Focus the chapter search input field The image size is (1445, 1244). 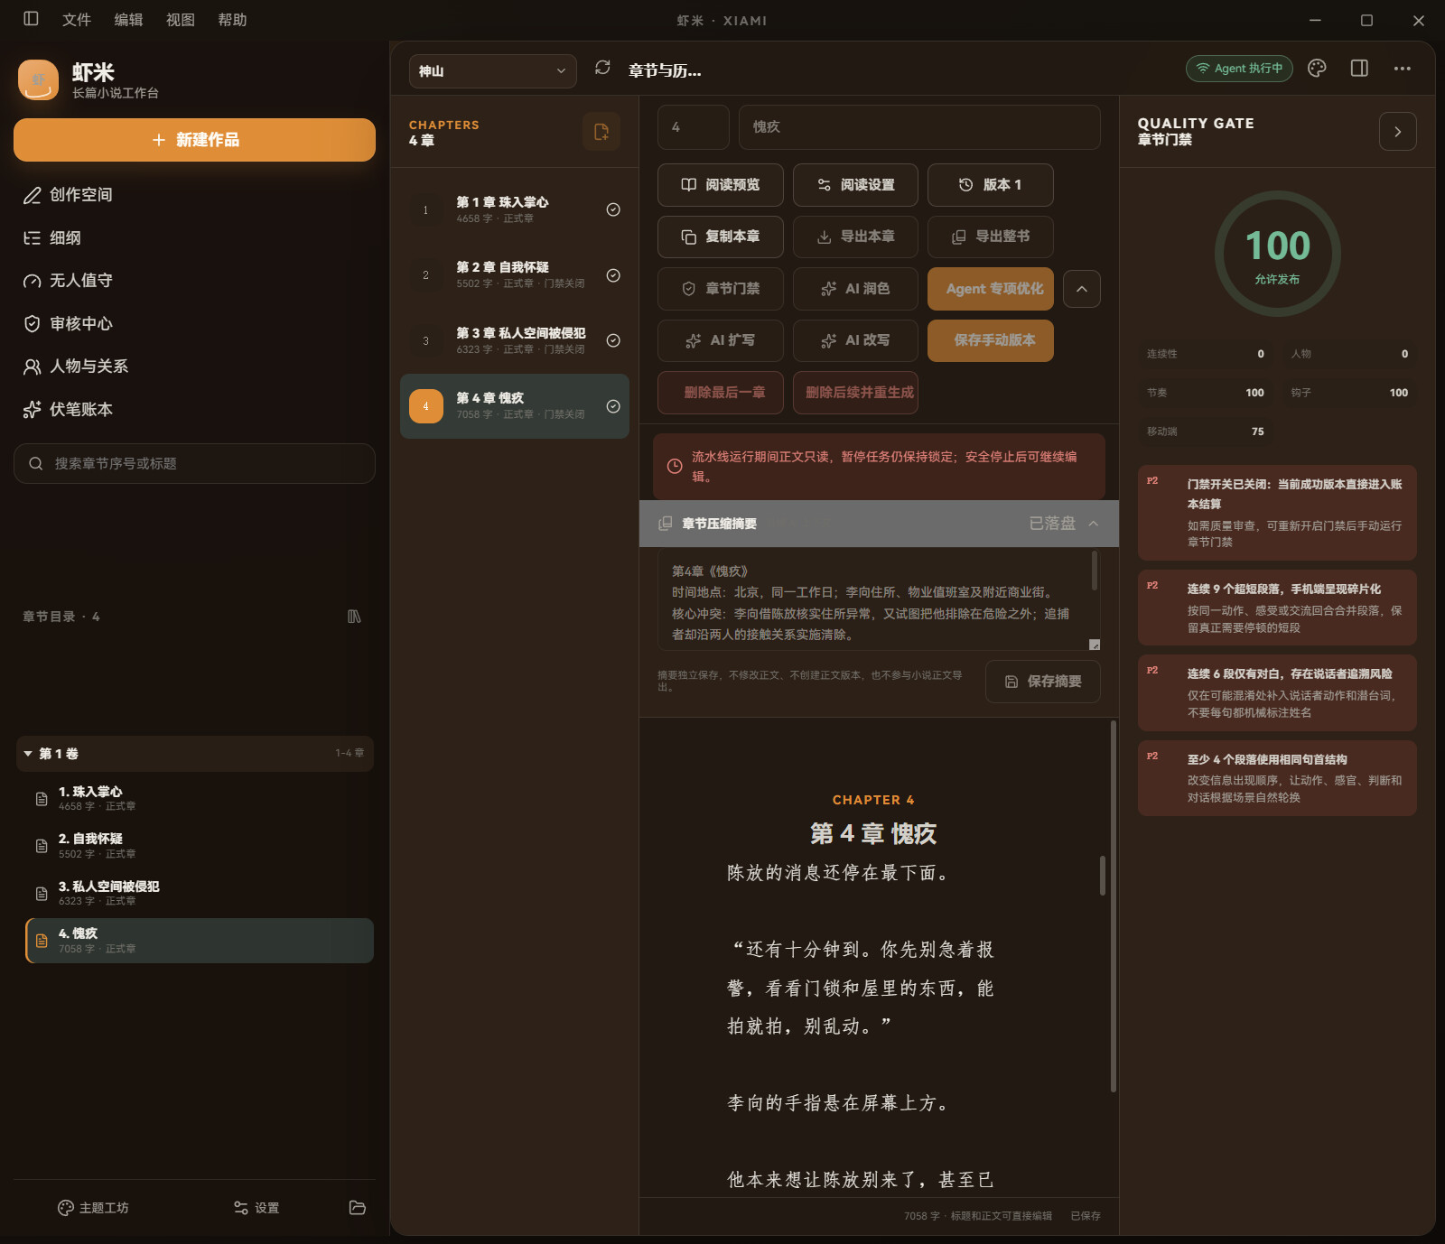point(194,463)
